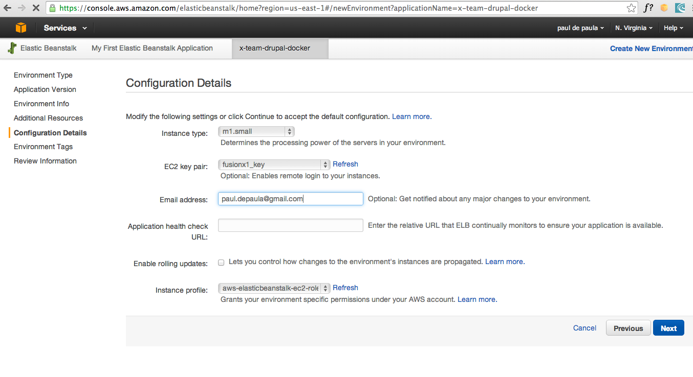Click the Elastic Beanstalk home link

pyautogui.click(x=48, y=48)
